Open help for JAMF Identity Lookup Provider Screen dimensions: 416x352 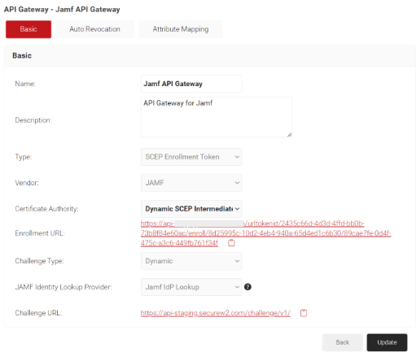point(247,287)
